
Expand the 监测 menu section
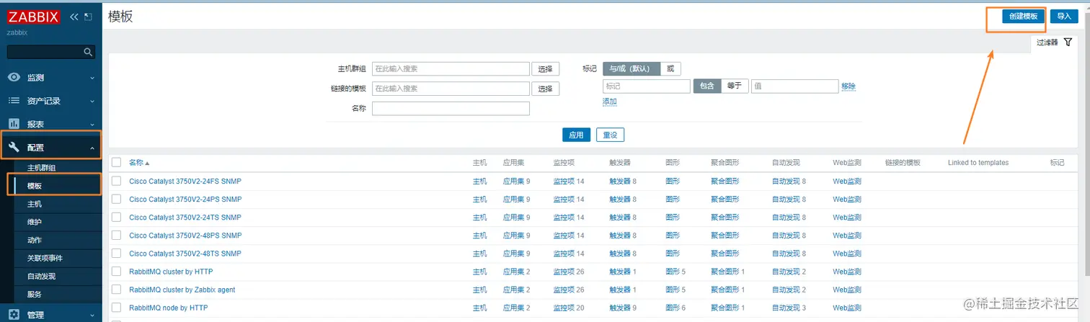point(50,77)
